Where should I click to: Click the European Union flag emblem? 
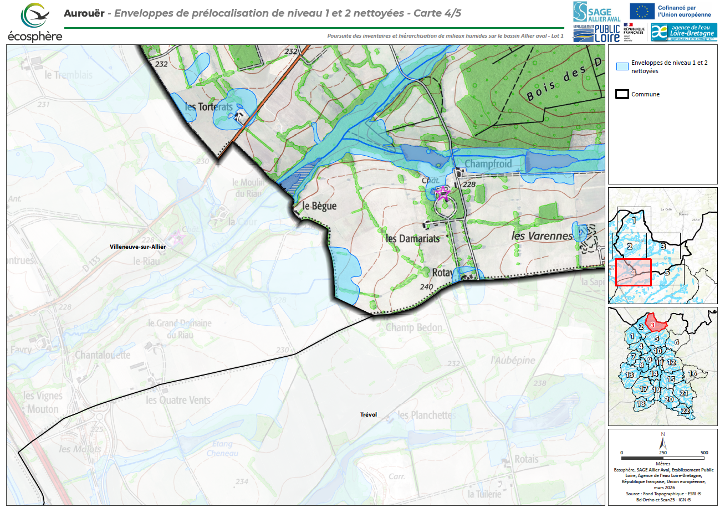tap(642, 11)
